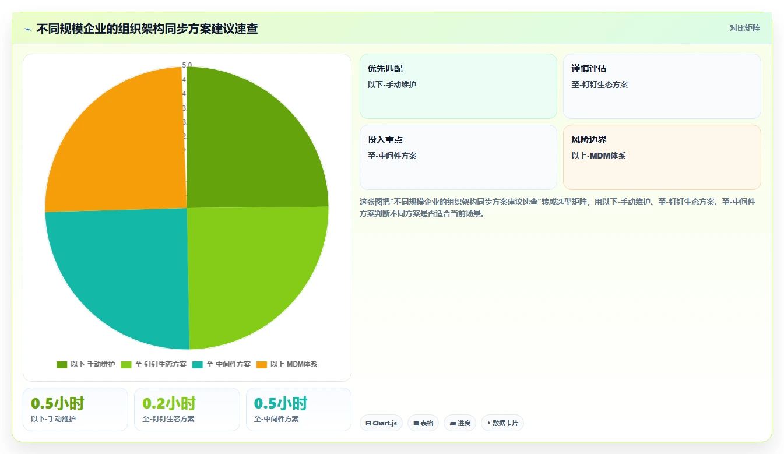Viewport: 784px width, 454px height.
Task: Click the orange pie slice
Action: [125, 149]
